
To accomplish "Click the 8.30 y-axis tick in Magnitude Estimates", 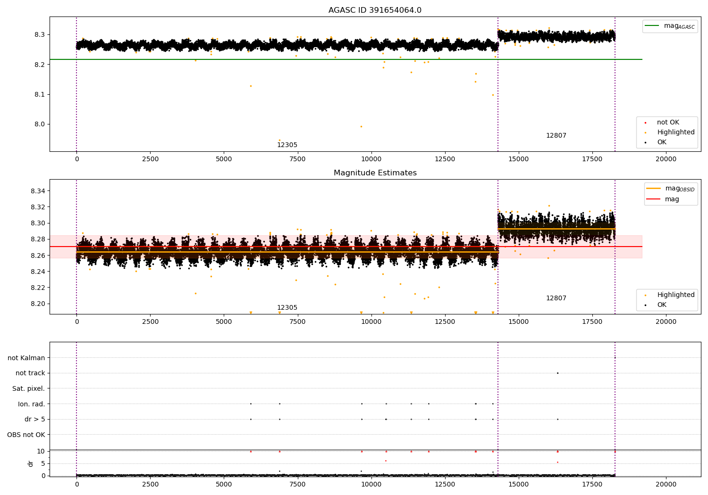I will click(38, 223).
